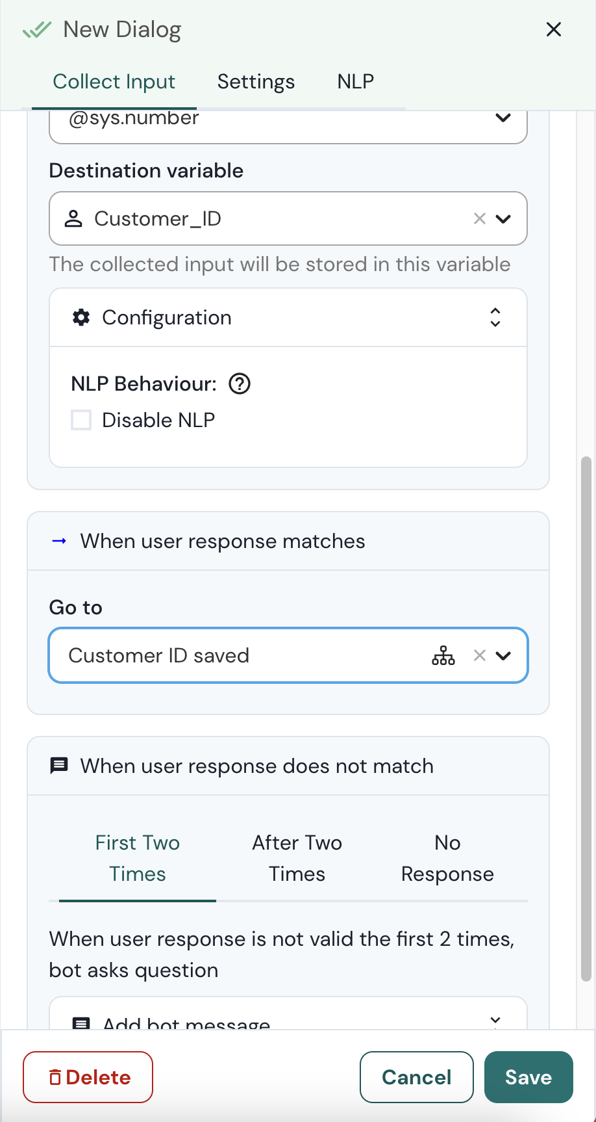The height and width of the screenshot is (1122, 596).
Task: Click the message icon by response does not match
Action: click(59, 766)
